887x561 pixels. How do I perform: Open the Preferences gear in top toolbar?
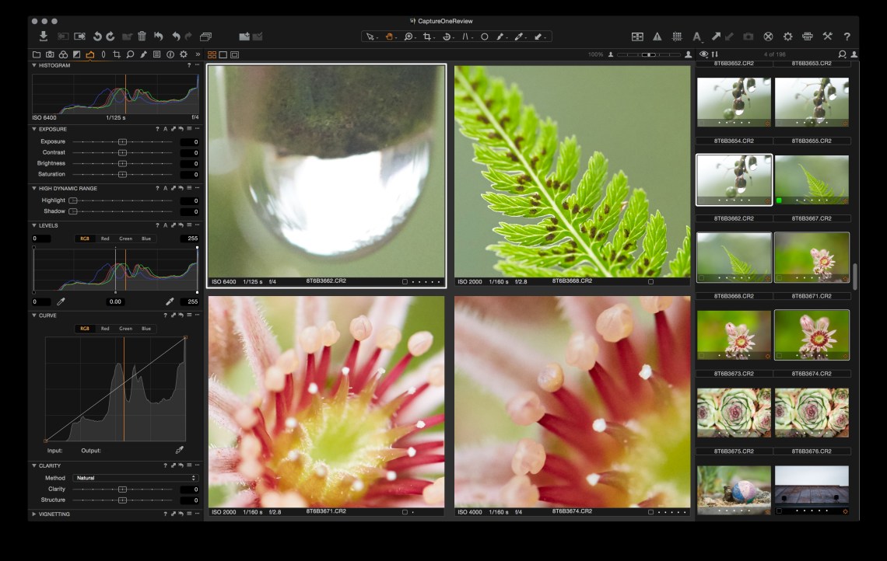[x=787, y=37]
